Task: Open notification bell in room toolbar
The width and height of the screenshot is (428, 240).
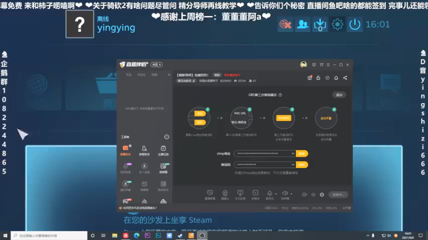Action: (336, 78)
